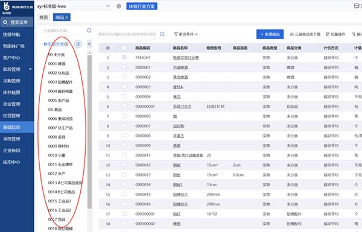Screen dimensions: 362x232
Task: Click the category search input field
Action: coord(65,31)
